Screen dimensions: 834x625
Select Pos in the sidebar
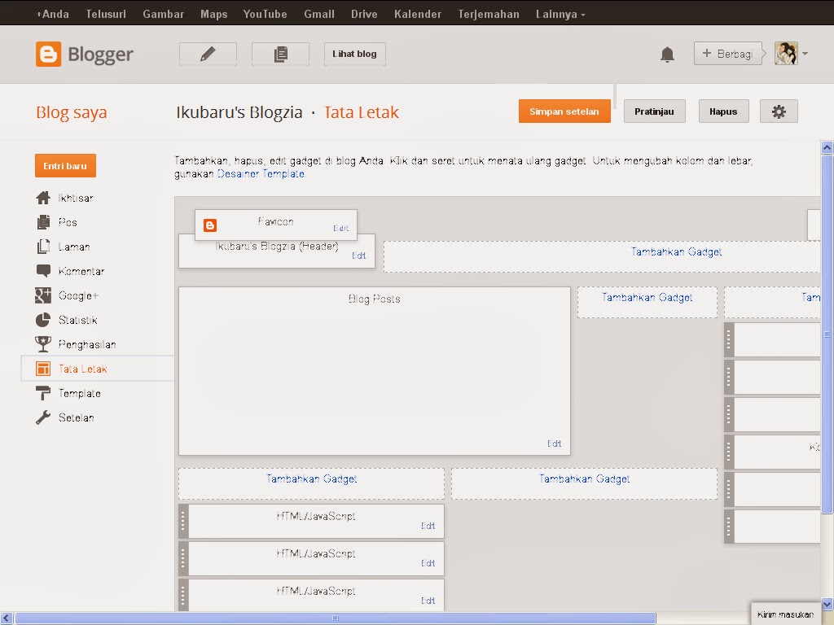click(x=68, y=222)
